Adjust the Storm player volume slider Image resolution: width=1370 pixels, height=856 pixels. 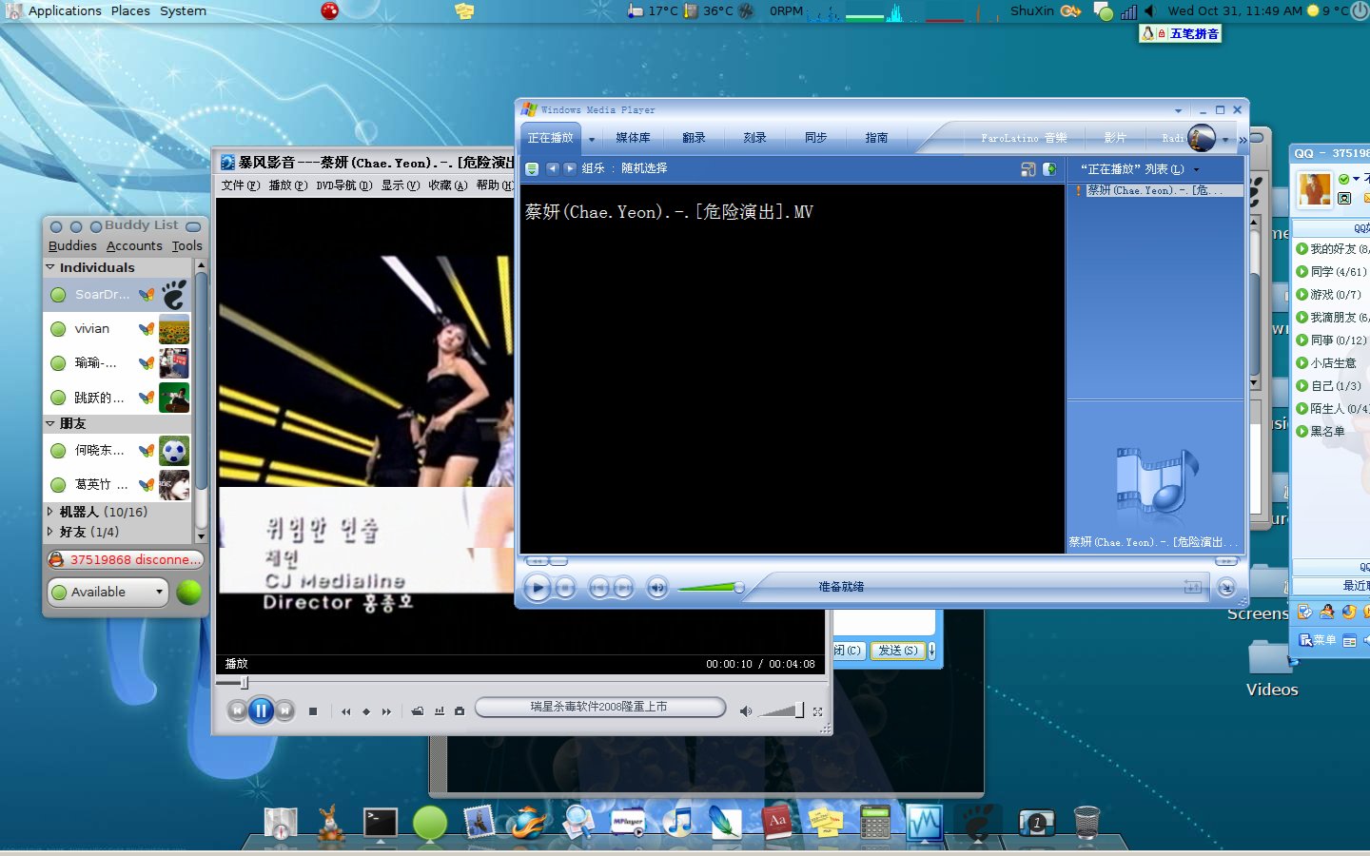pos(782,710)
